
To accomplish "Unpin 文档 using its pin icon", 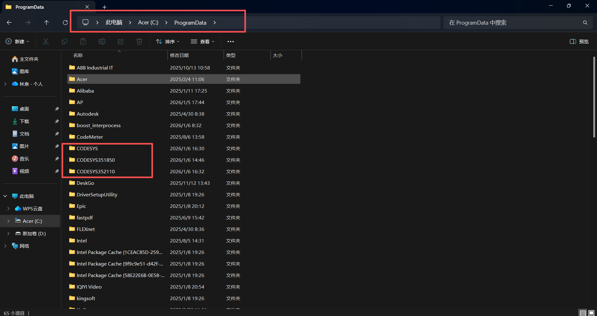I will coord(57,134).
